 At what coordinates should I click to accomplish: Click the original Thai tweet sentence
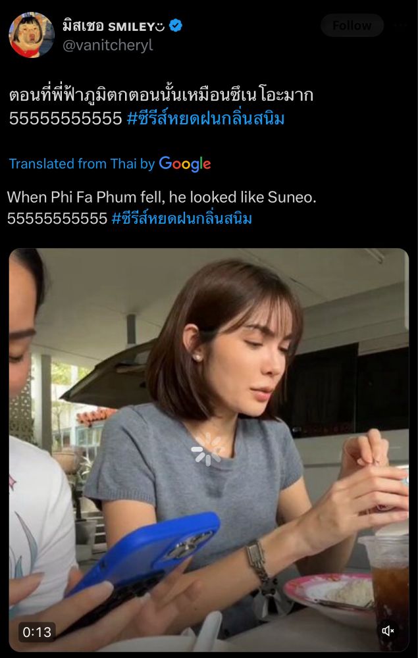(161, 95)
